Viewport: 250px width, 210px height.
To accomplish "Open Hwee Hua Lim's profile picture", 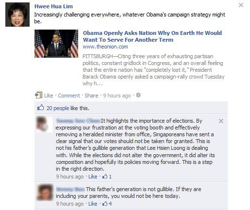I will [17, 15].
